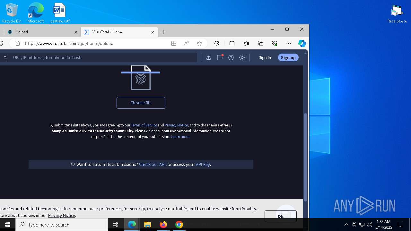Close the VirusTotal - Home tab

coord(153,32)
